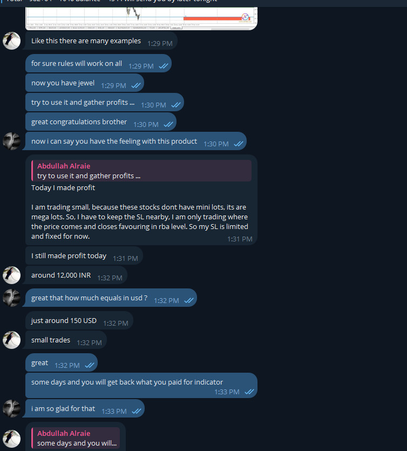Click double-check ticks on "great congratulations brother"

click(x=168, y=124)
